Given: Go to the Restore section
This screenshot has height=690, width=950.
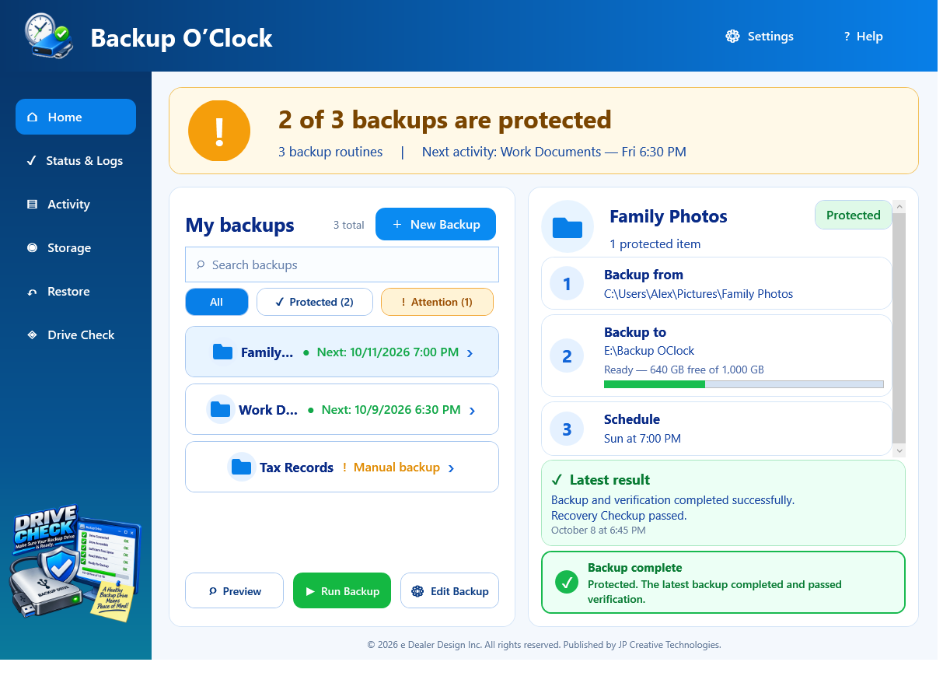Looking at the screenshot, I should (x=75, y=292).
